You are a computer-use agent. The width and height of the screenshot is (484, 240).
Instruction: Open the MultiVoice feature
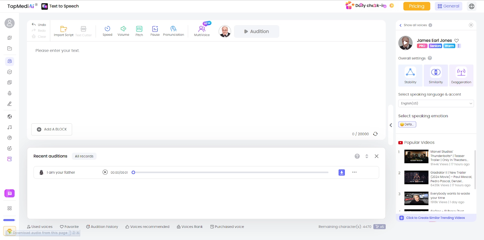click(202, 31)
